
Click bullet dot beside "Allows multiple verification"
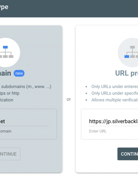pyautogui.click(x=86, y=100)
